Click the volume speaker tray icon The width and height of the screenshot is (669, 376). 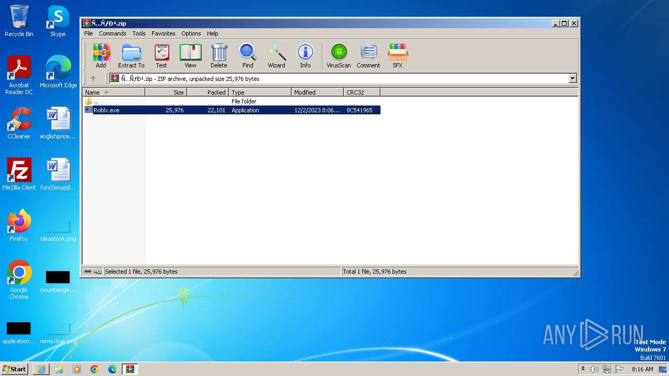pos(594,369)
